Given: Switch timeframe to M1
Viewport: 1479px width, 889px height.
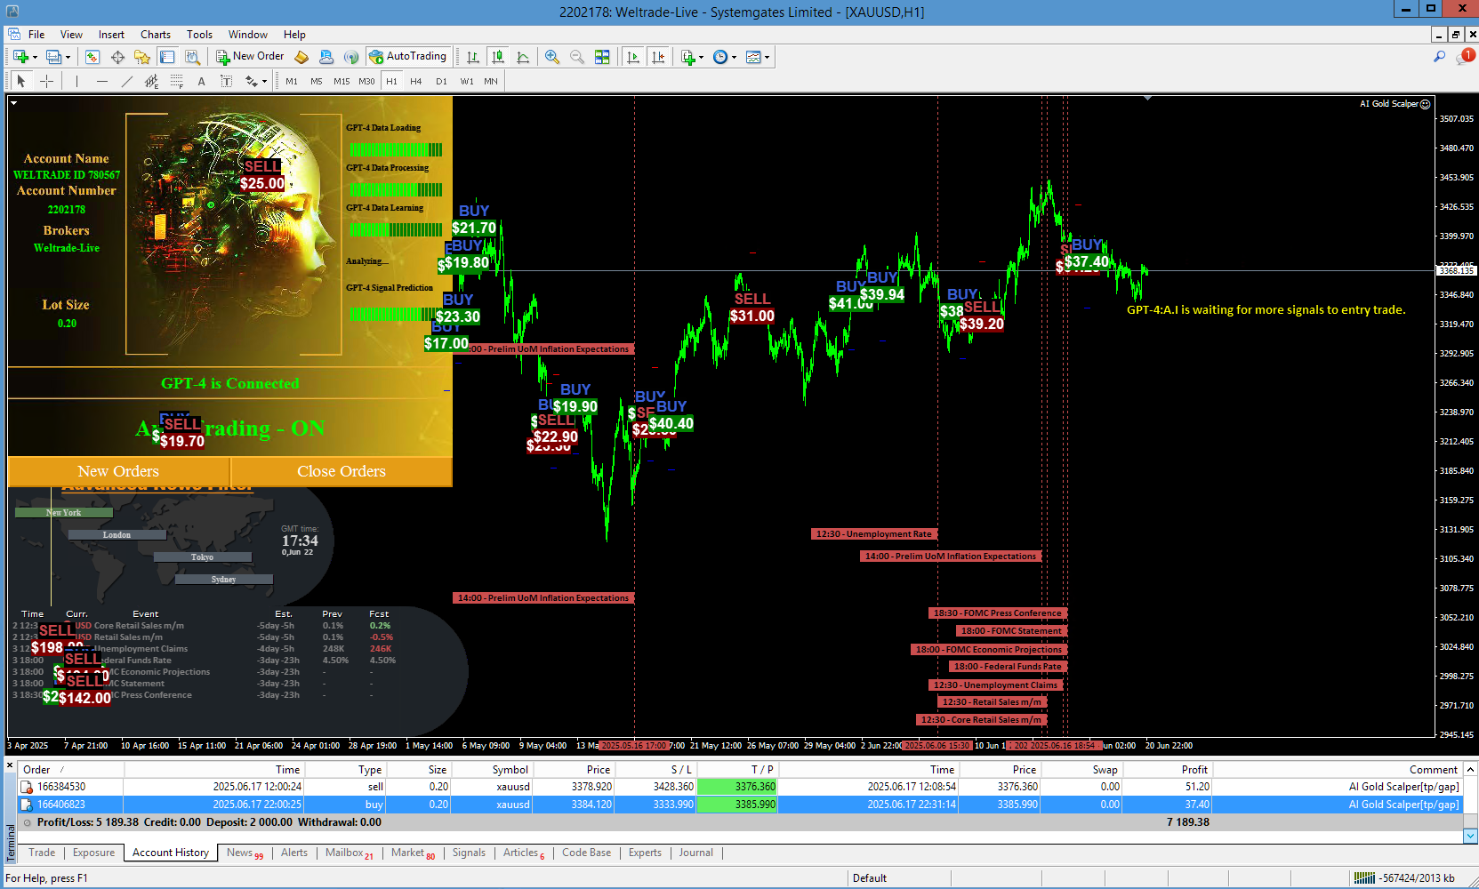Looking at the screenshot, I should click(x=292, y=81).
